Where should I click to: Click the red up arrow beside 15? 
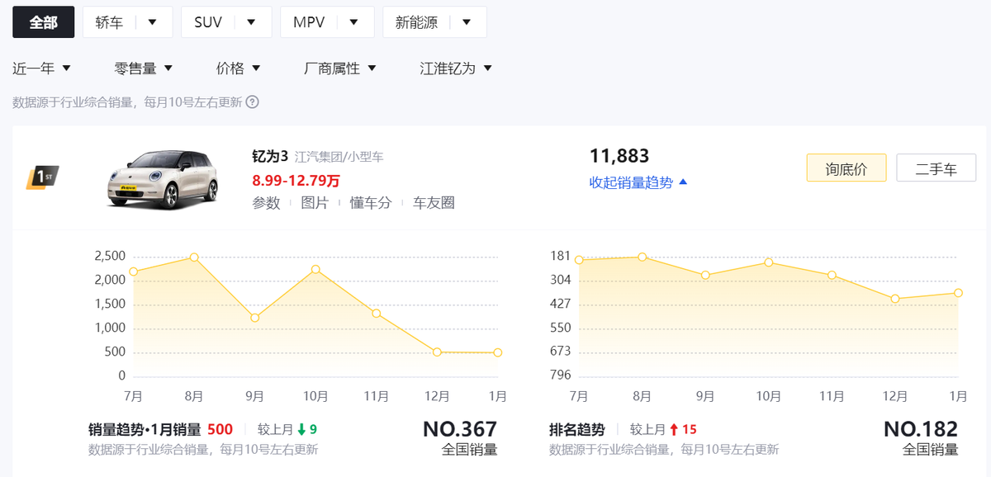[x=674, y=429]
